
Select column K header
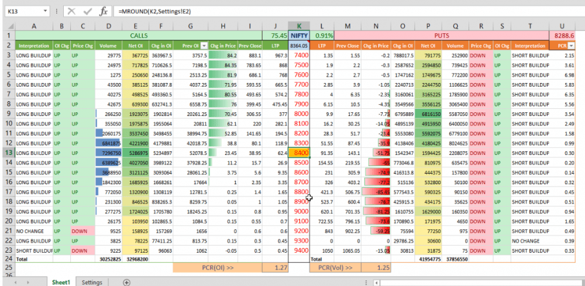tap(299, 26)
